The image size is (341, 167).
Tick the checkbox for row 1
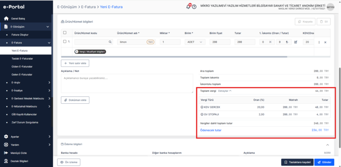(65, 42)
